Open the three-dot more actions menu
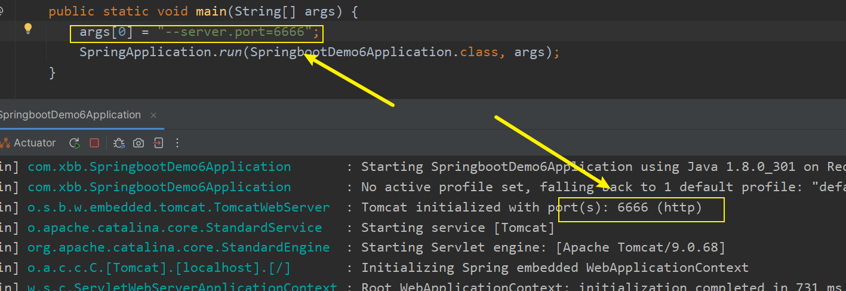The height and width of the screenshot is (291, 846). tap(177, 143)
